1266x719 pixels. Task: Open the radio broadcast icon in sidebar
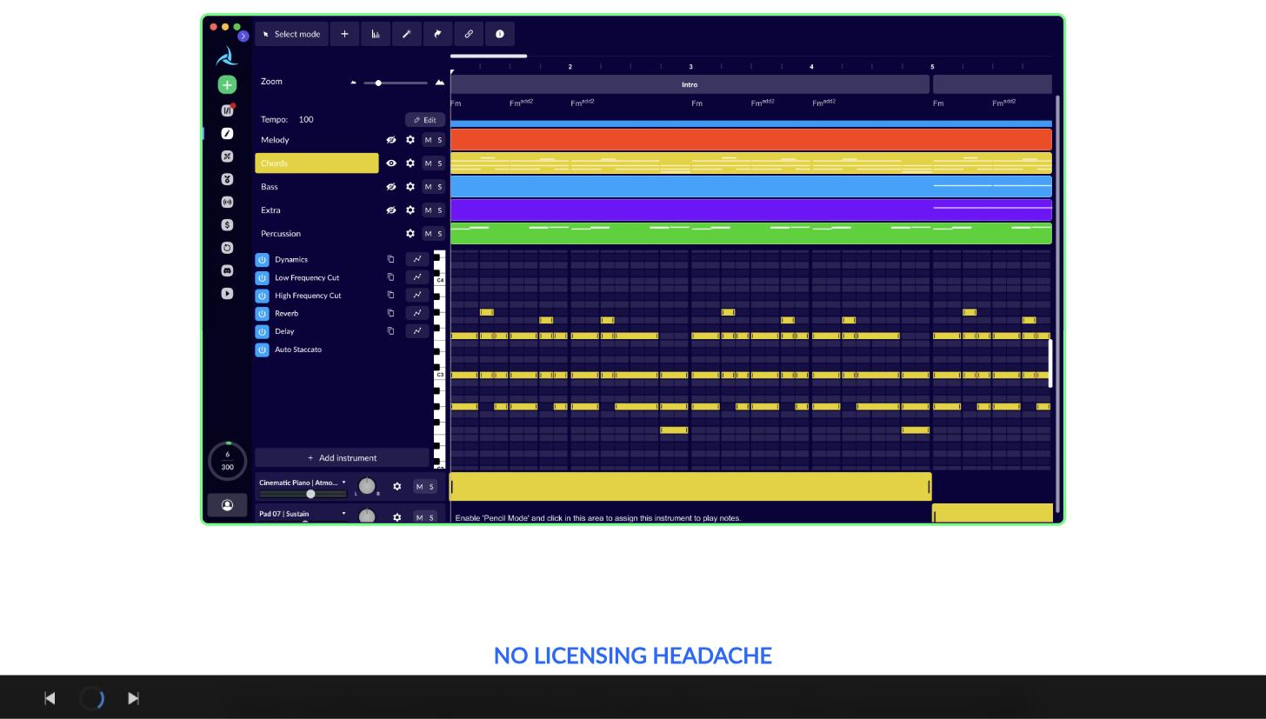point(227,202)
